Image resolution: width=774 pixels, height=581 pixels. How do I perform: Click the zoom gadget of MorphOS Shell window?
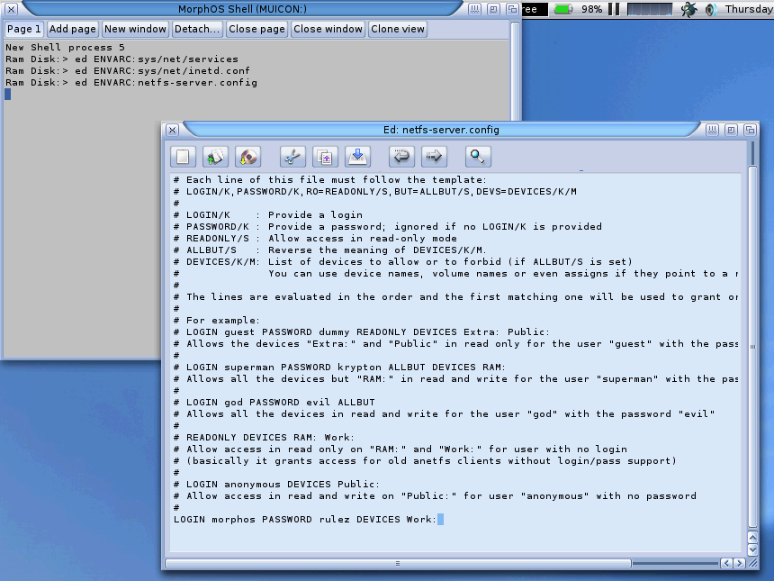tap(493, 9)
